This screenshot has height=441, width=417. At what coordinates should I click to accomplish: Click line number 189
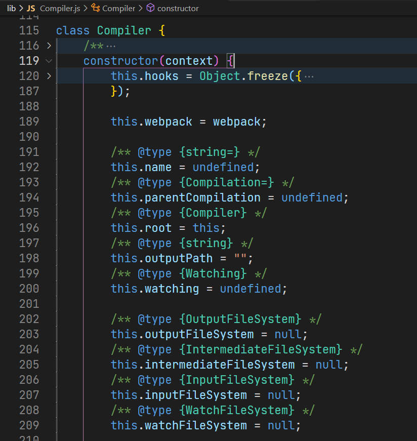coord(29,122)
